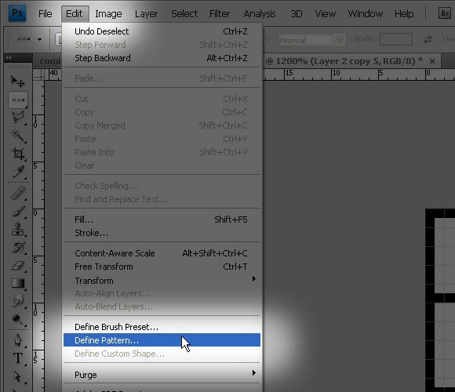Select the Polygonal Lasso tool
The height and width of the screenshot is (392, 455).
(x=18, y=118)
